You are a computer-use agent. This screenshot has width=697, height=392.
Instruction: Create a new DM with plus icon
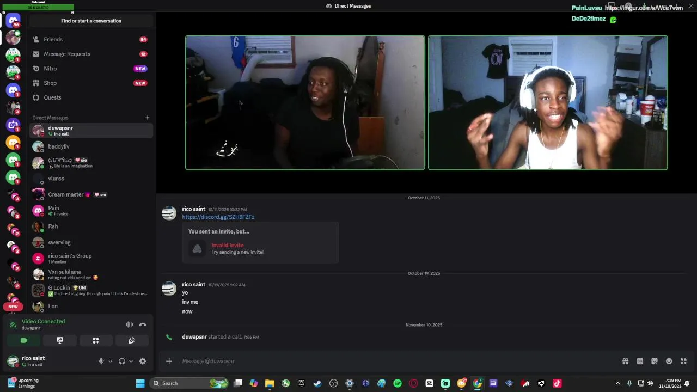coord(147,118)
